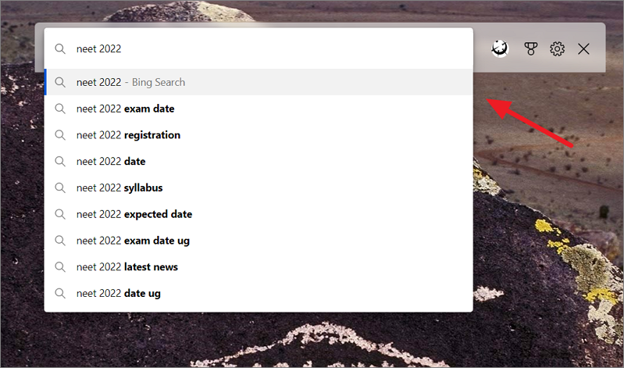
Task: Pick the "neet 2022 date" suggestion
Action: 259,161
